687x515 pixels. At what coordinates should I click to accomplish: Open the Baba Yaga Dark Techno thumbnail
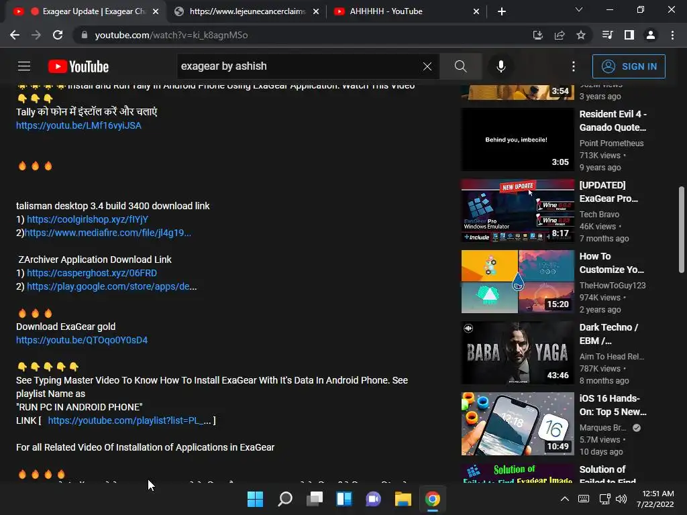tap(517, 353)
